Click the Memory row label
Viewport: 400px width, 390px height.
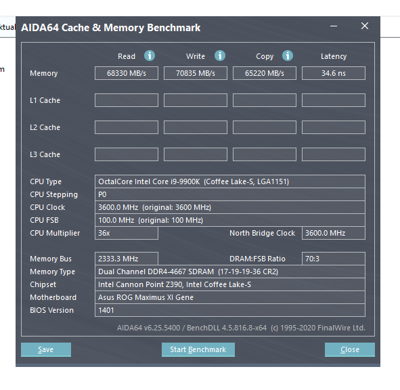[x=43, y=74]
